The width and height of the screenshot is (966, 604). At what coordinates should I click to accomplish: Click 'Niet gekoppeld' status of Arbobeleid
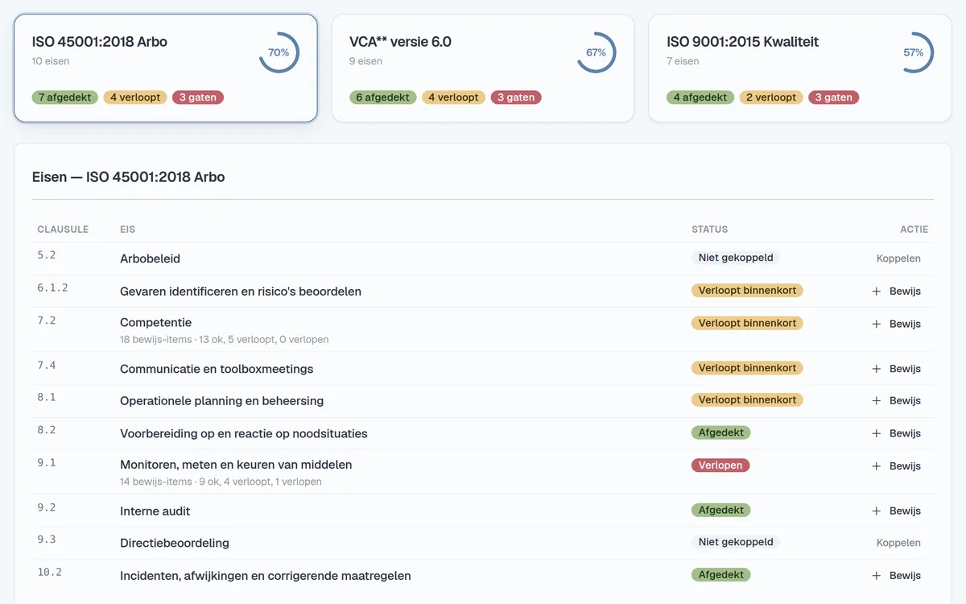[x=736, y=258]
